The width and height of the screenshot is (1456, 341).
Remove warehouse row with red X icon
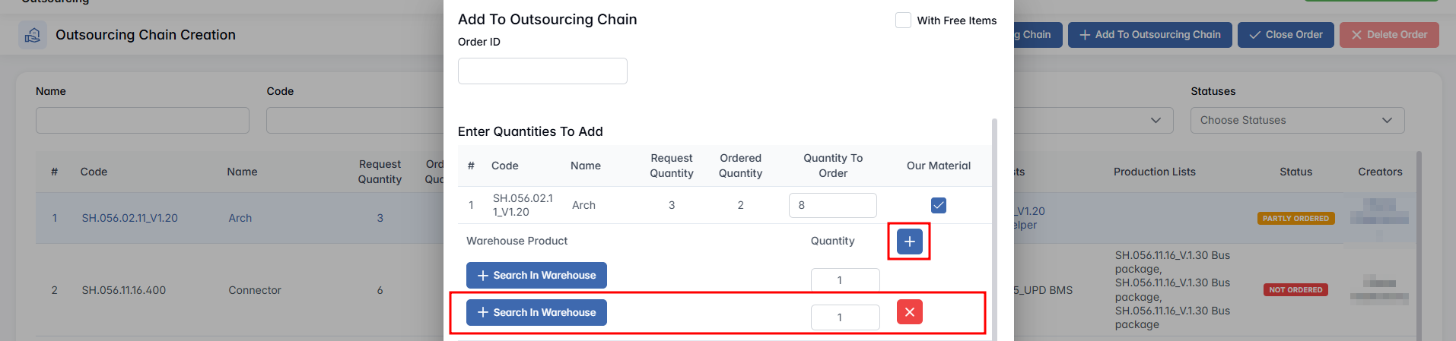pos(910,312)
